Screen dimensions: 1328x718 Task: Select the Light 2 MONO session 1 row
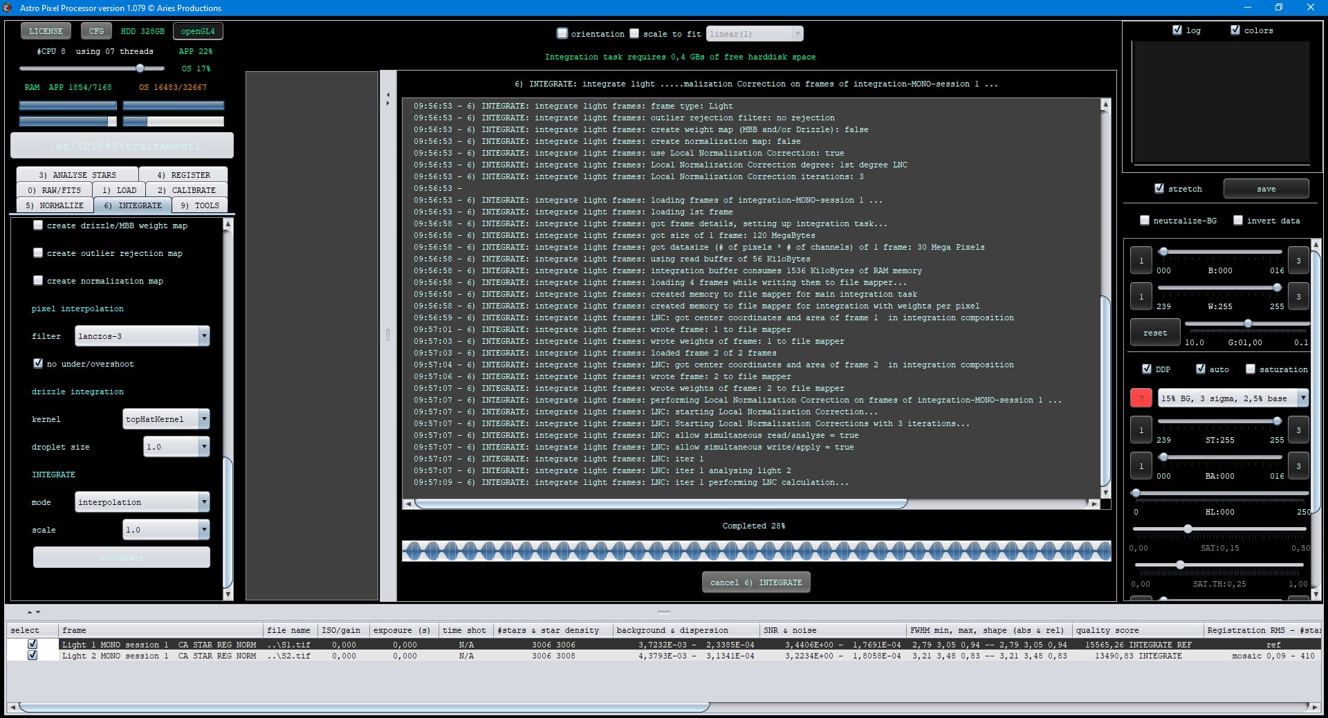(159, 656)
